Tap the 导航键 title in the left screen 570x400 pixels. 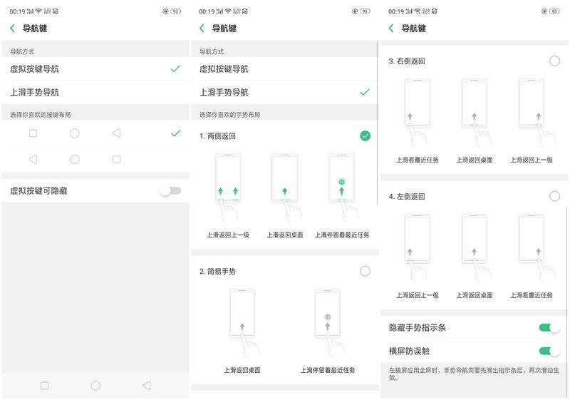coord(35,29)
